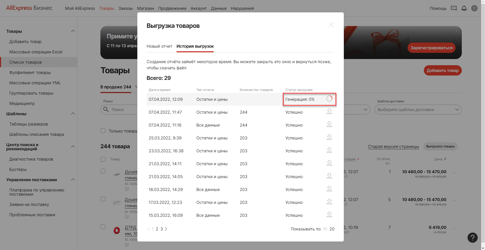
Task: Go to page 2 of export history
Action: (x=157, y=229)
